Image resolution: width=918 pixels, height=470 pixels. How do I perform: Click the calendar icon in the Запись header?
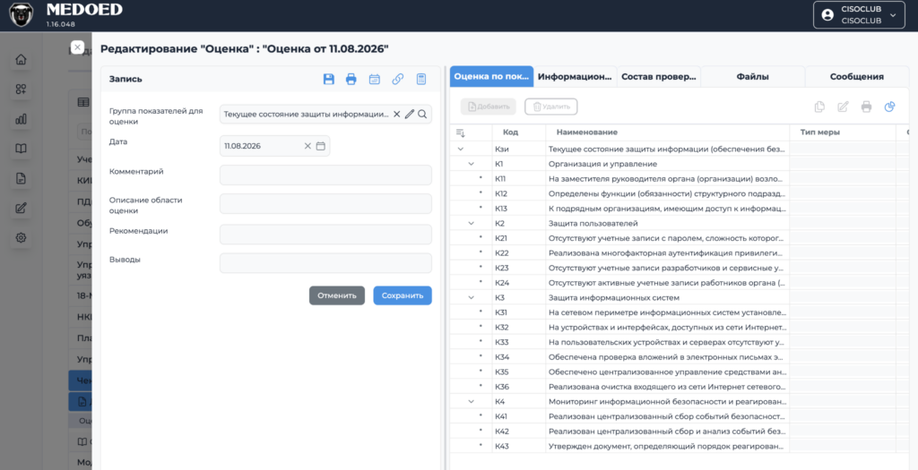[375, 80]
